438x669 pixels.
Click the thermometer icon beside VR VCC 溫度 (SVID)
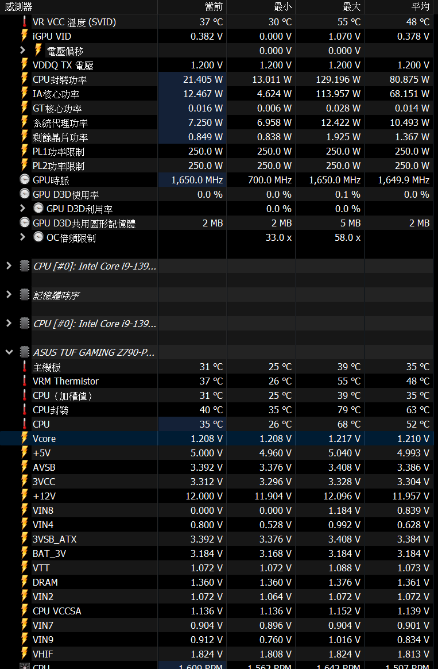point(25,22)
